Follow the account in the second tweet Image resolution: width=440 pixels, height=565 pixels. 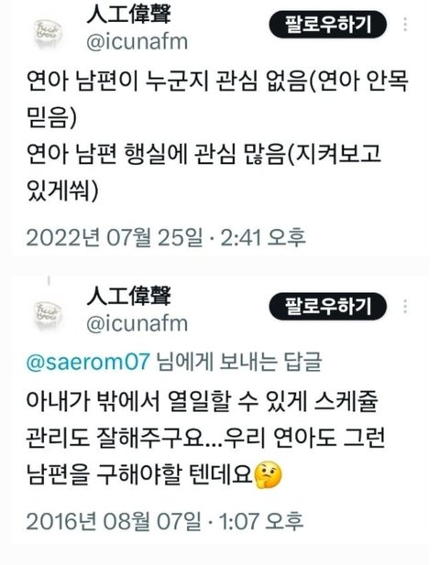[328, 307]
